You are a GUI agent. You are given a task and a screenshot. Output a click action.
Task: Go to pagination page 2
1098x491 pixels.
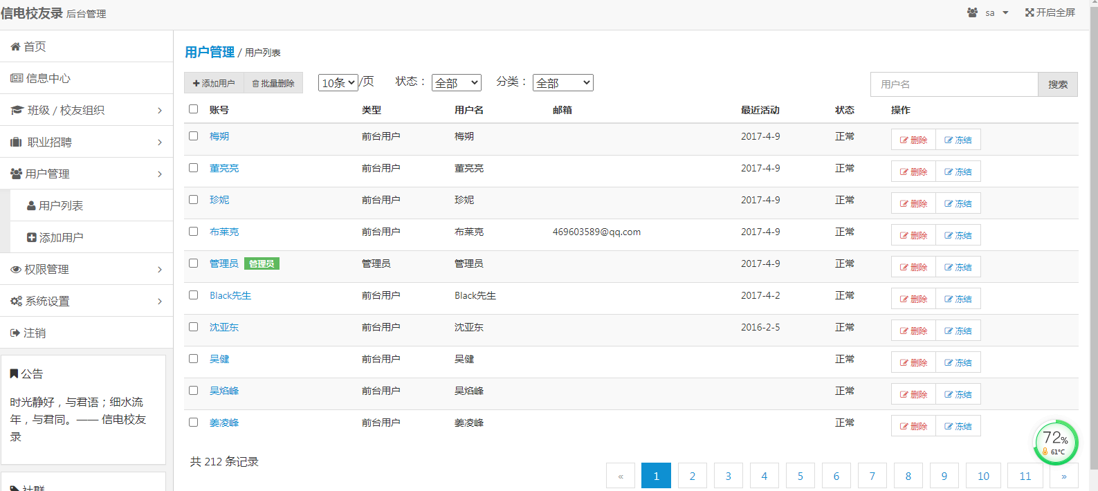click(693, 476)
